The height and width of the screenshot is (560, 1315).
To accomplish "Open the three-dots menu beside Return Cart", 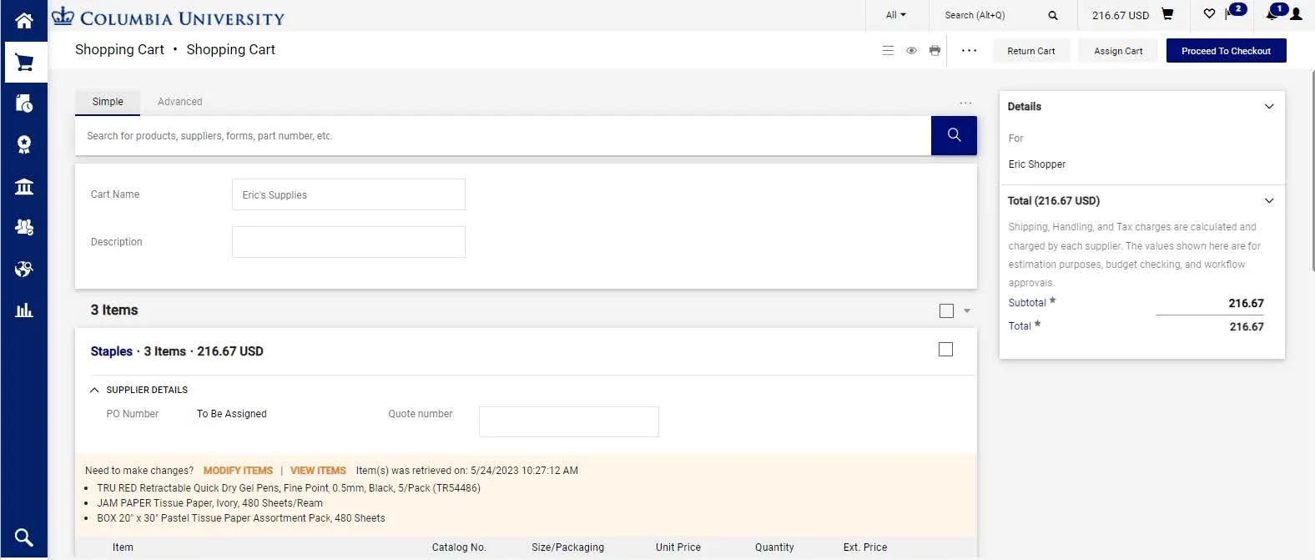I will 969,51.
